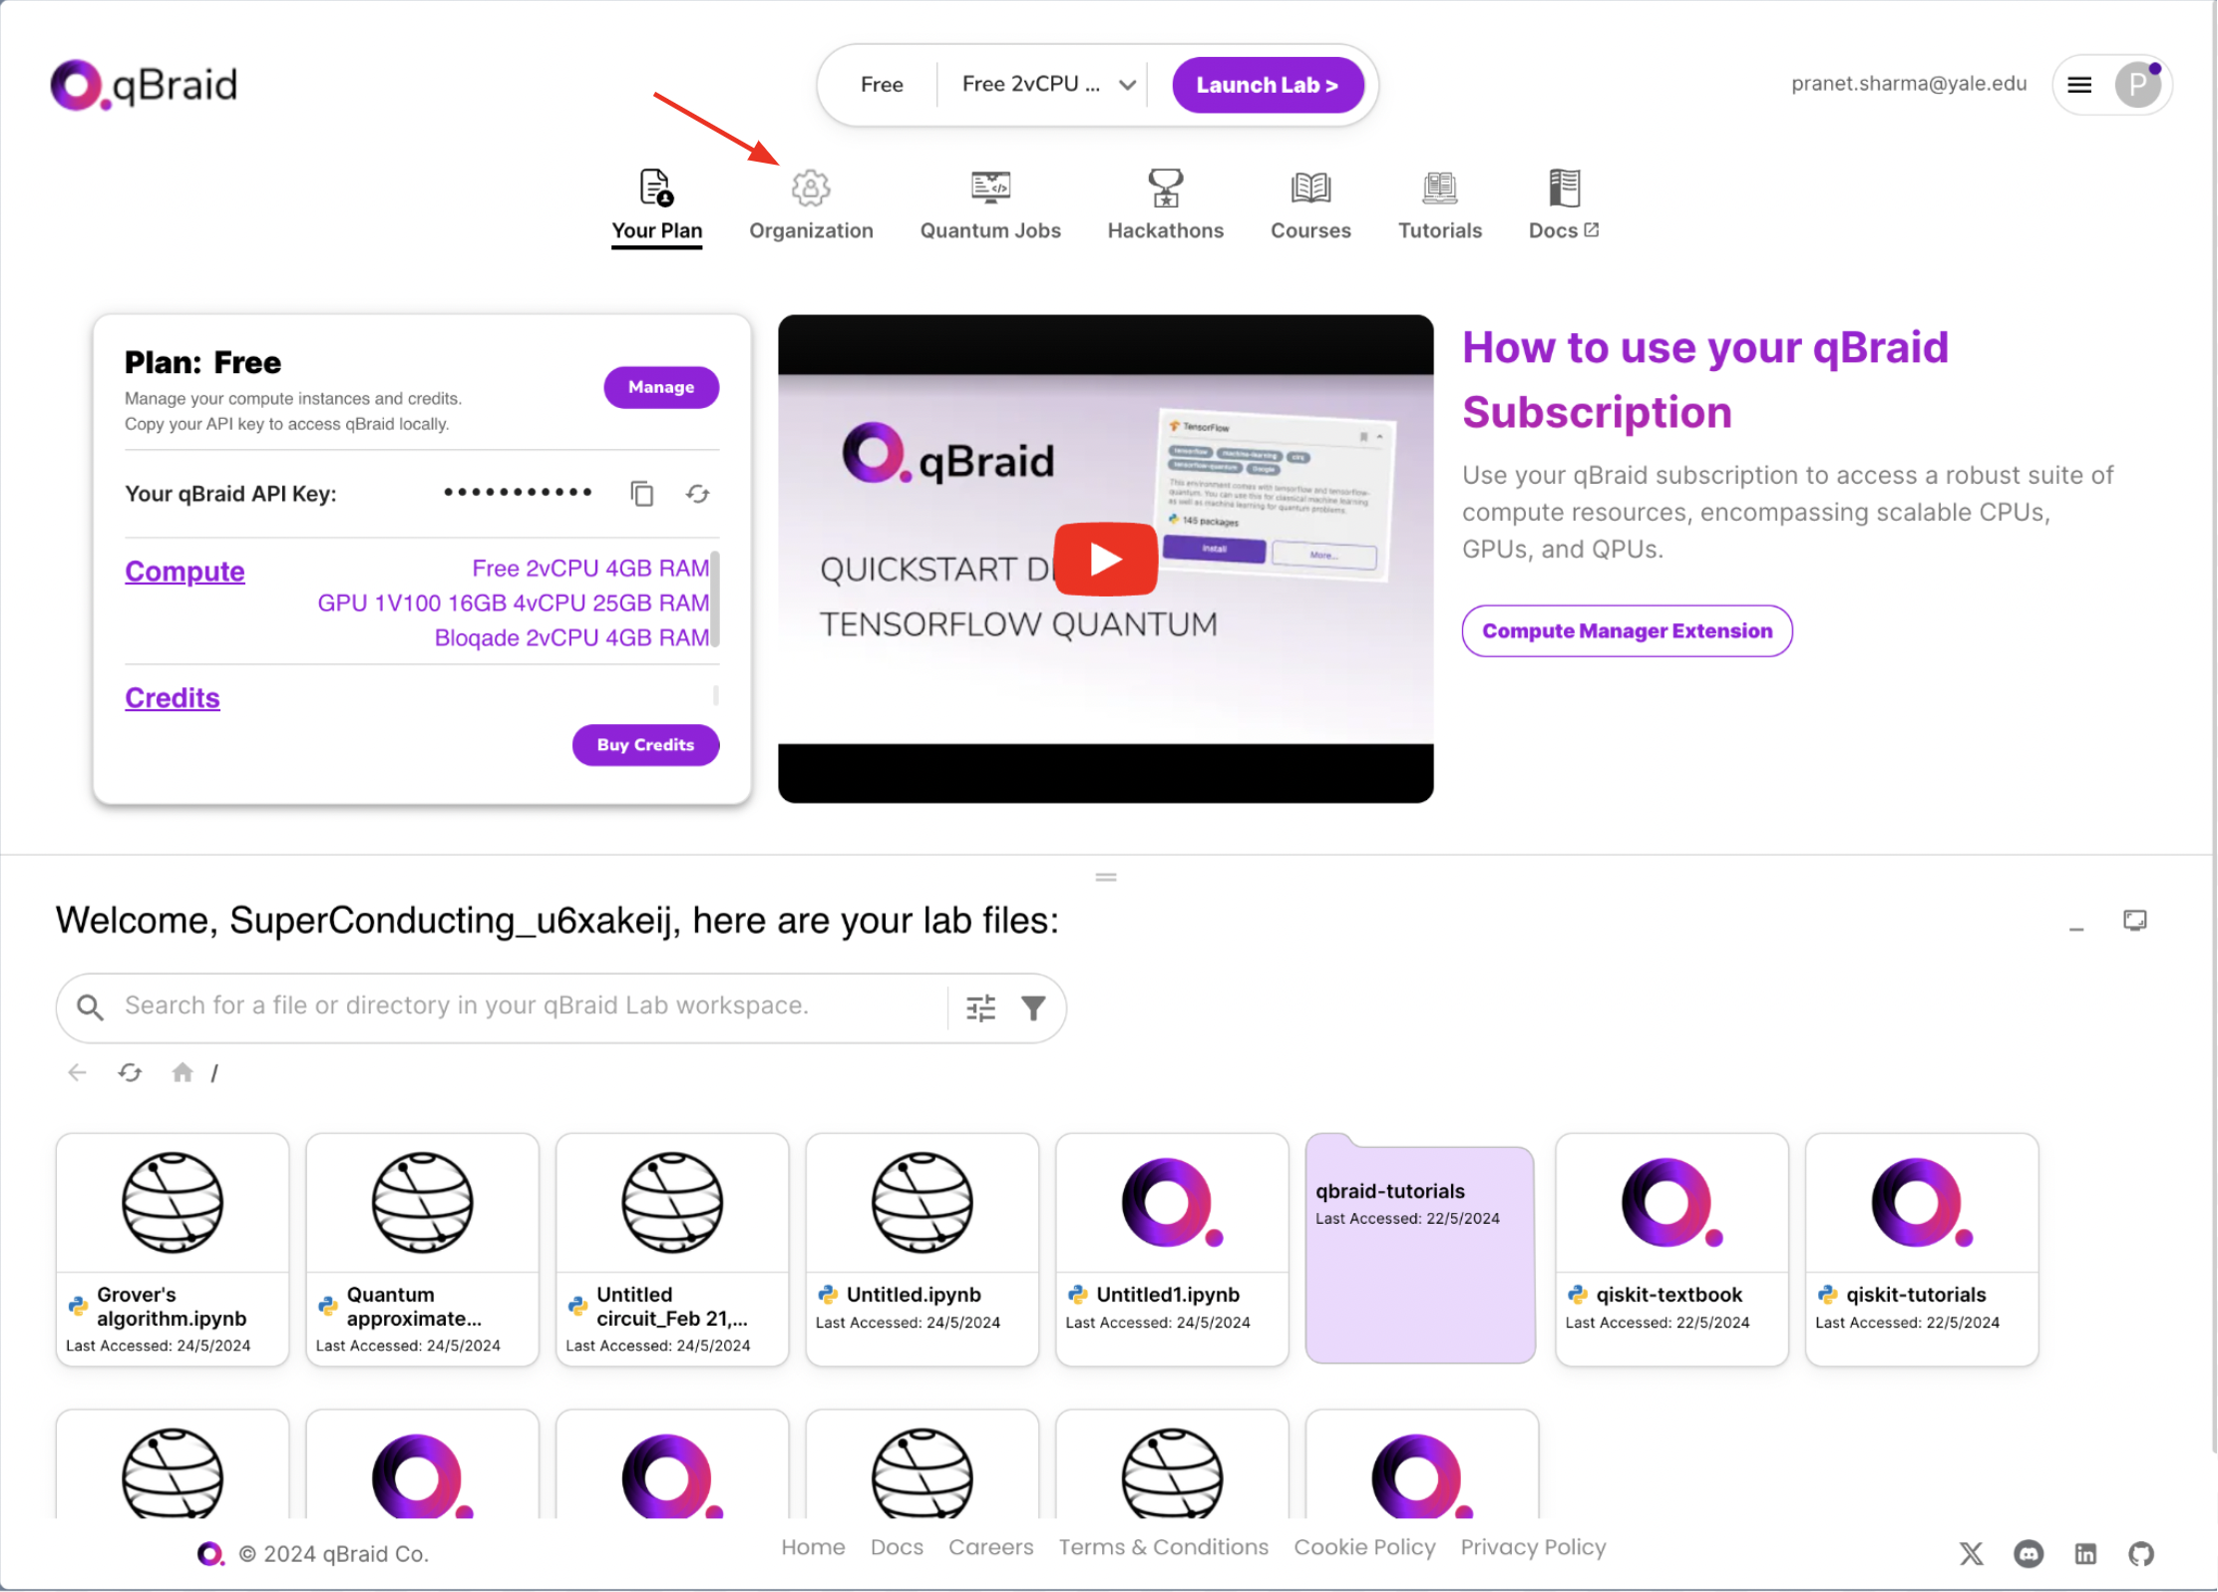Open Grover's algorithm.ipynb file
Image resolution: width=2218 pixels, height=1592 pixels.
click(x=173, y=1250)
